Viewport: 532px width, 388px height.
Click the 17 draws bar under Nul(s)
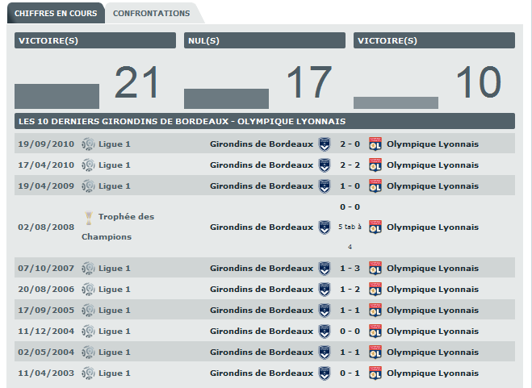click(226, 98)
